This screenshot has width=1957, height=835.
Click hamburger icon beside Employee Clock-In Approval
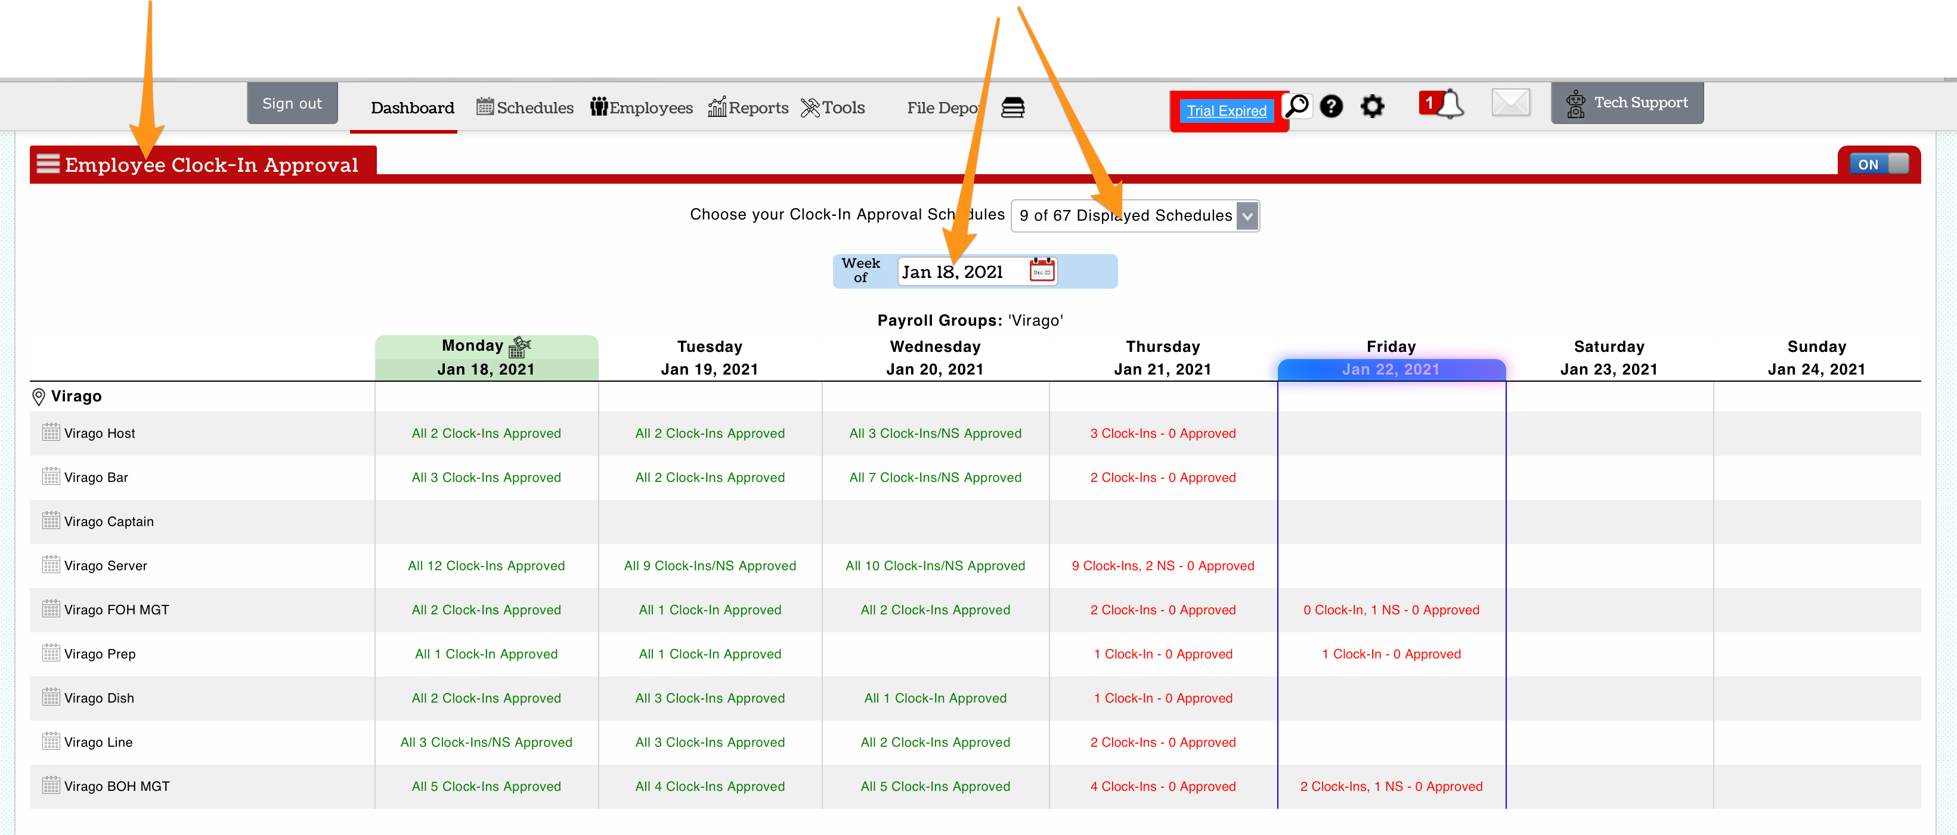pos(48,164)
